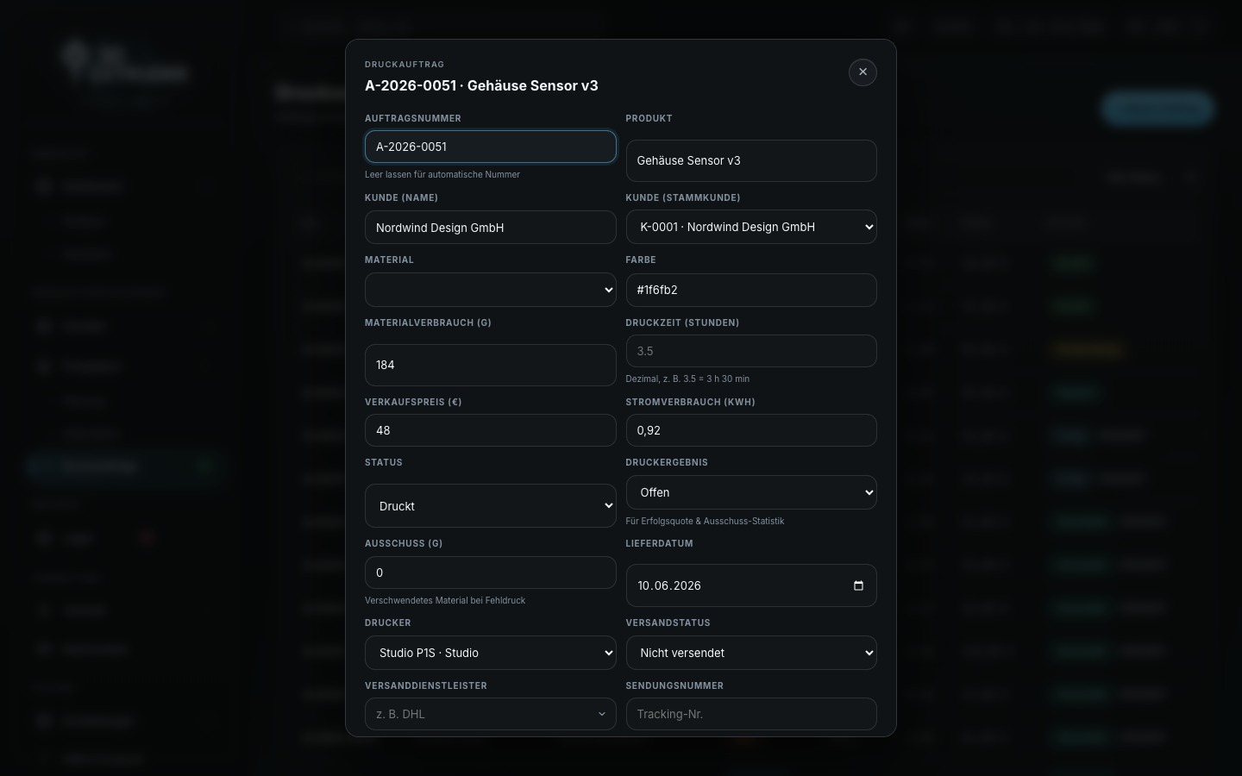Click the hint 'Leer lassen für automatische Nummer'
This screenshot has width=1242, height=776.
[x=442, y=174]
